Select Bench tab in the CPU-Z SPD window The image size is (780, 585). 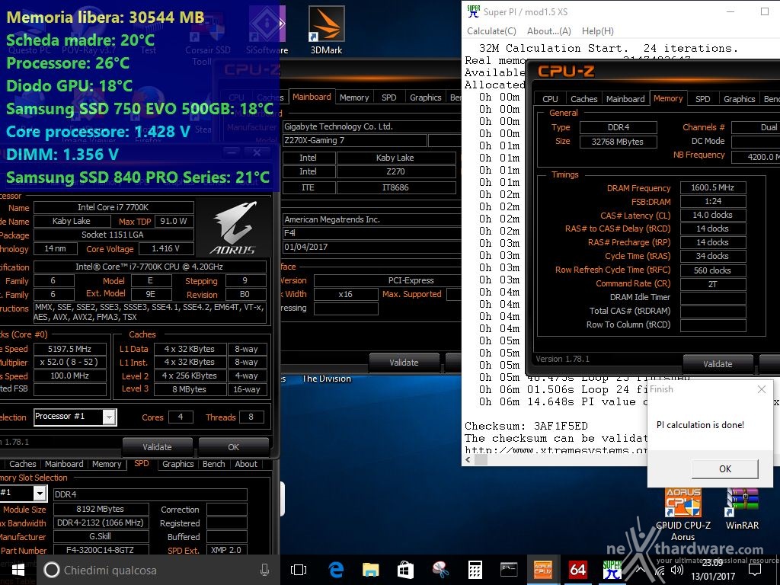tap(214, 464)
